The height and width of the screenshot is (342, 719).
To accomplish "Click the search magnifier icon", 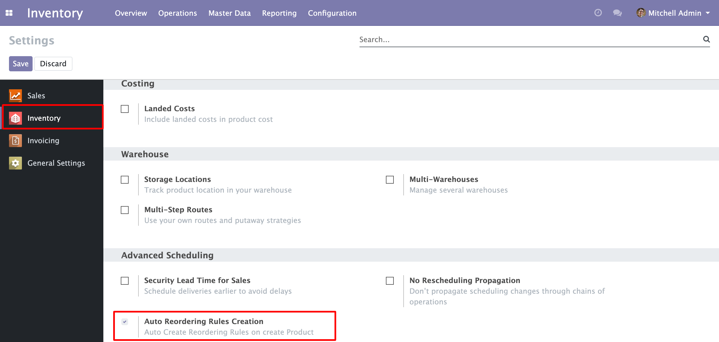I will pos(706,39).
